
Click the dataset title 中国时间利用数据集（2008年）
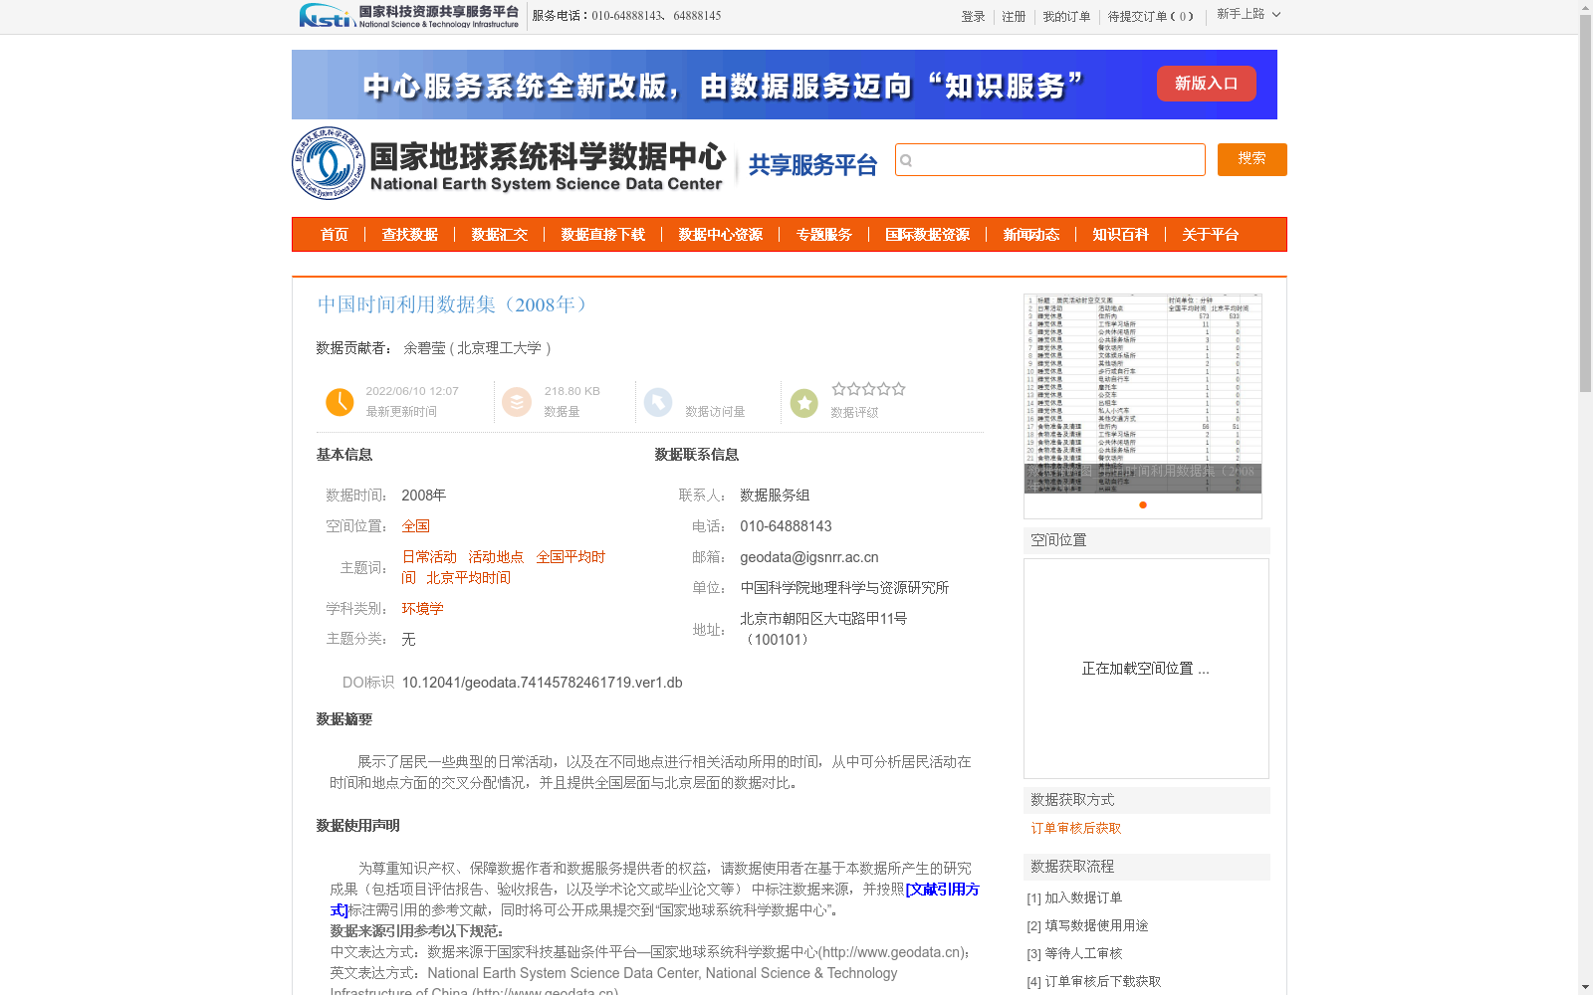click(x=456, y=304)
